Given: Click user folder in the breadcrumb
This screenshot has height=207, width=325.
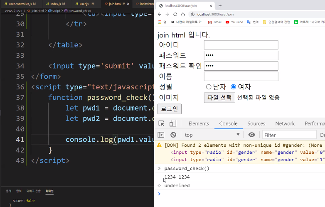Looking at the screenshot, I should 19,11.
